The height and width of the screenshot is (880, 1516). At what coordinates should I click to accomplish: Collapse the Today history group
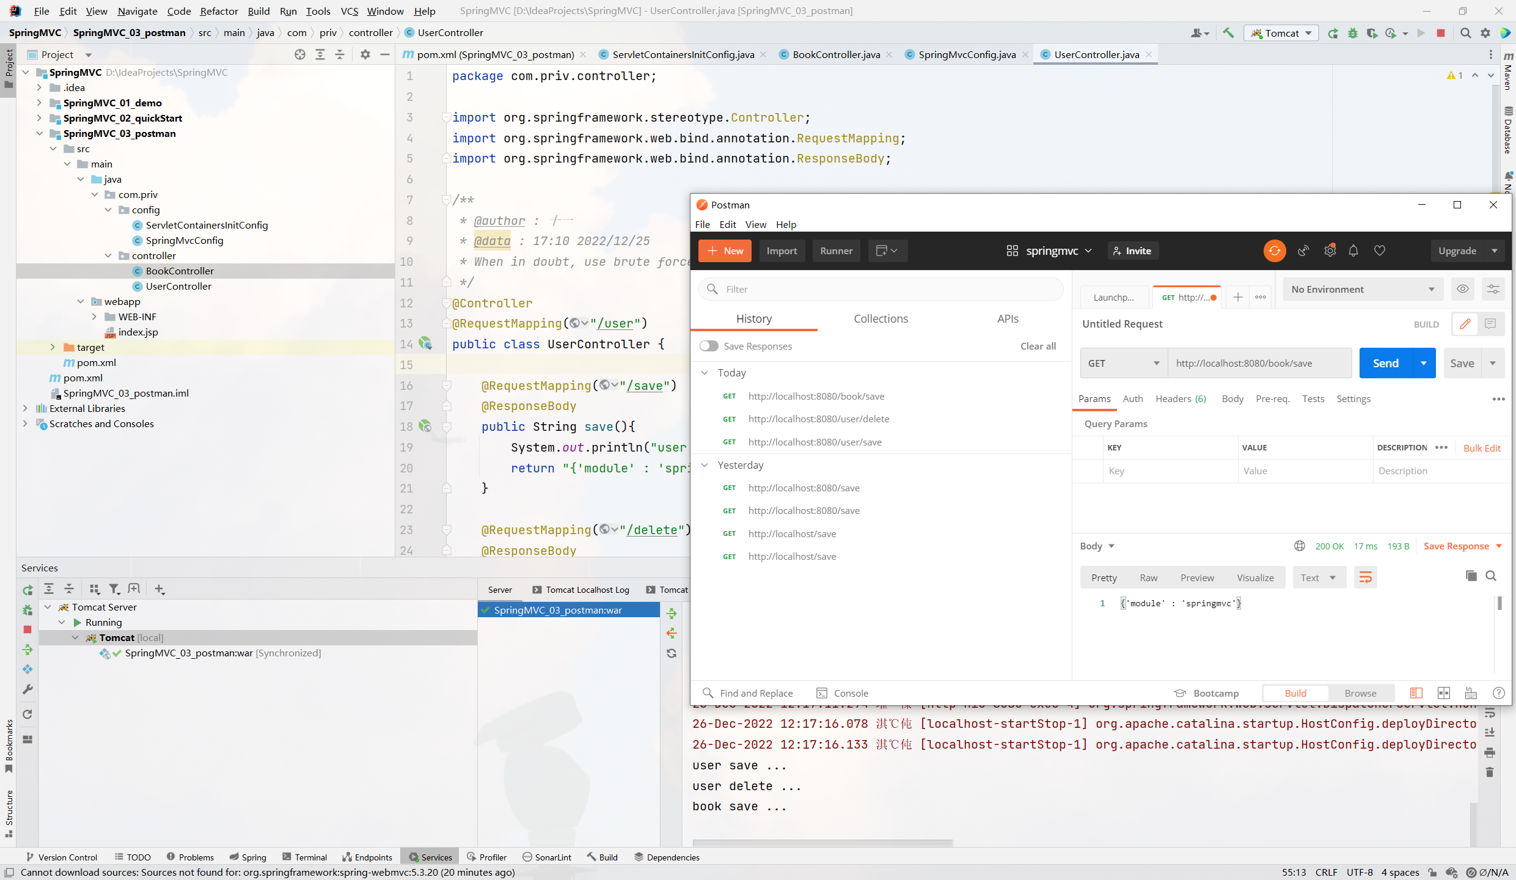(705, 373)
